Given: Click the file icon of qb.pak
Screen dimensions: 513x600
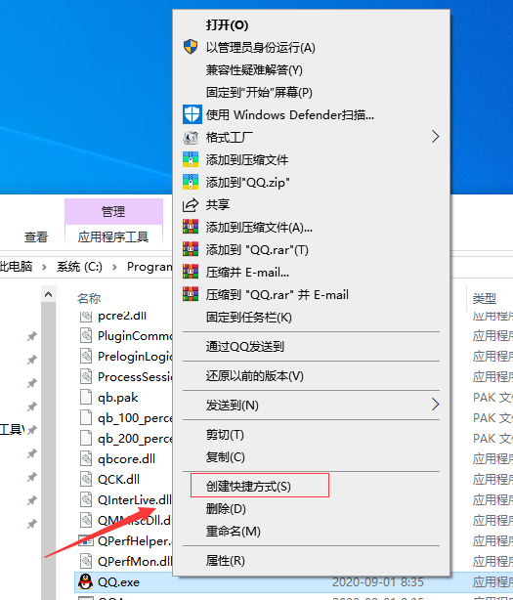Looking at the screenshot, I should (86, 397).
